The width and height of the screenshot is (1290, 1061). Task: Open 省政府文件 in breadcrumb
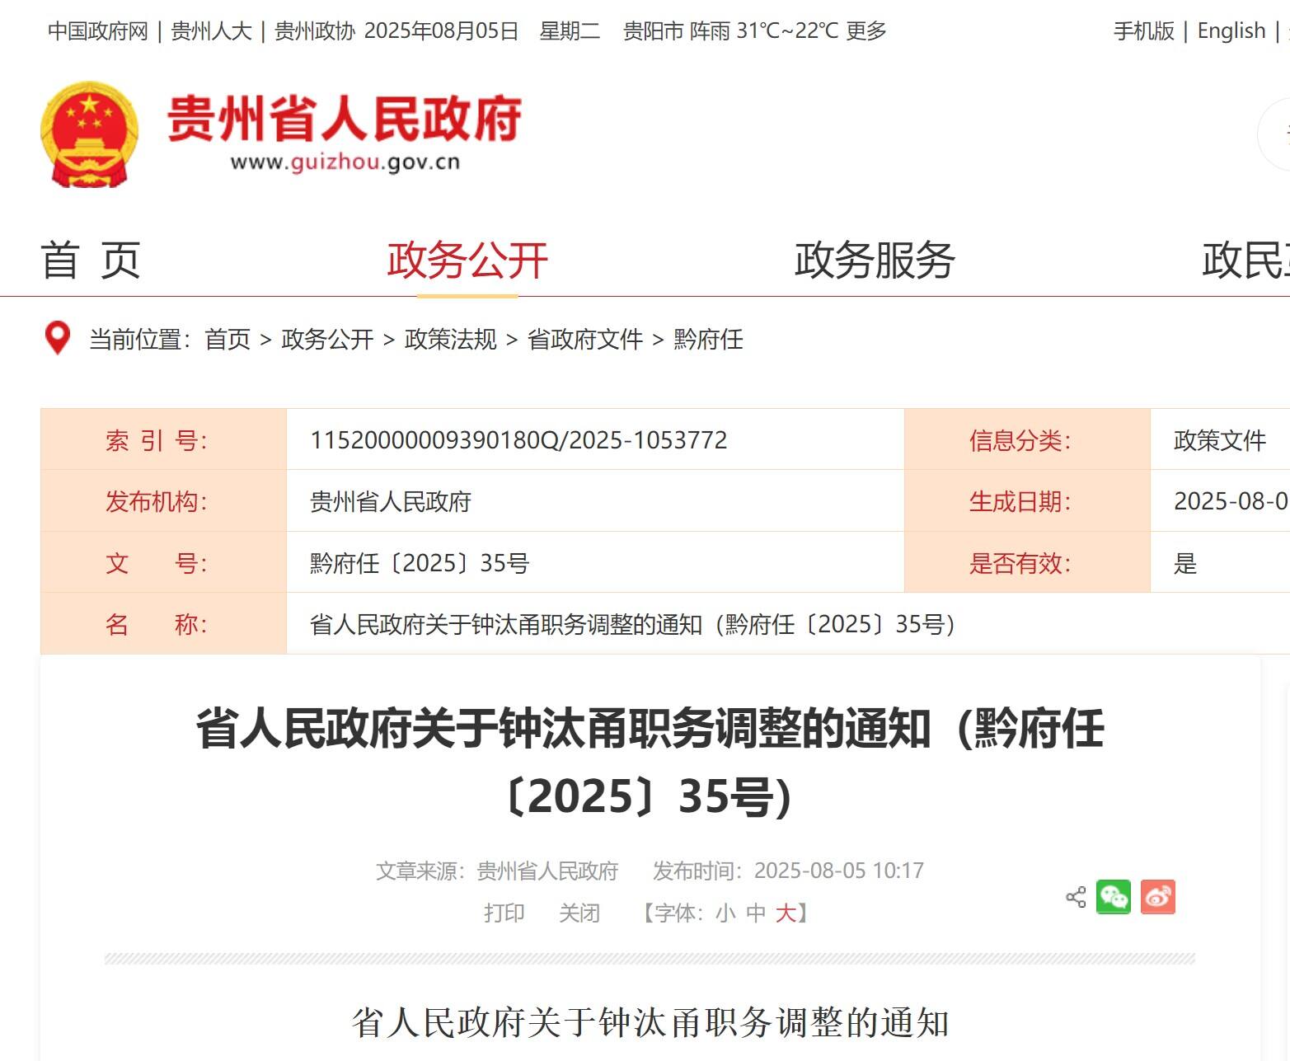pos(585,340)
